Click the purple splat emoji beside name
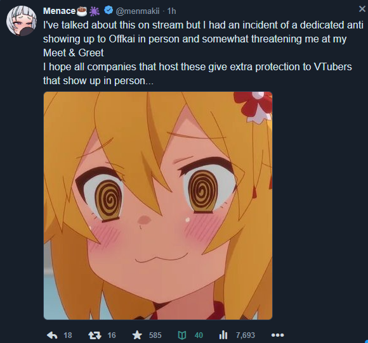The height and width of the screenshot is (343, 368). [95, 11]
